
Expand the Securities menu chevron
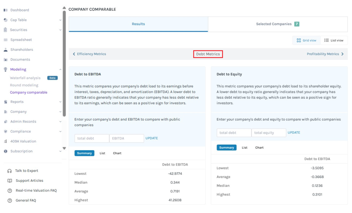coord(60,30)
